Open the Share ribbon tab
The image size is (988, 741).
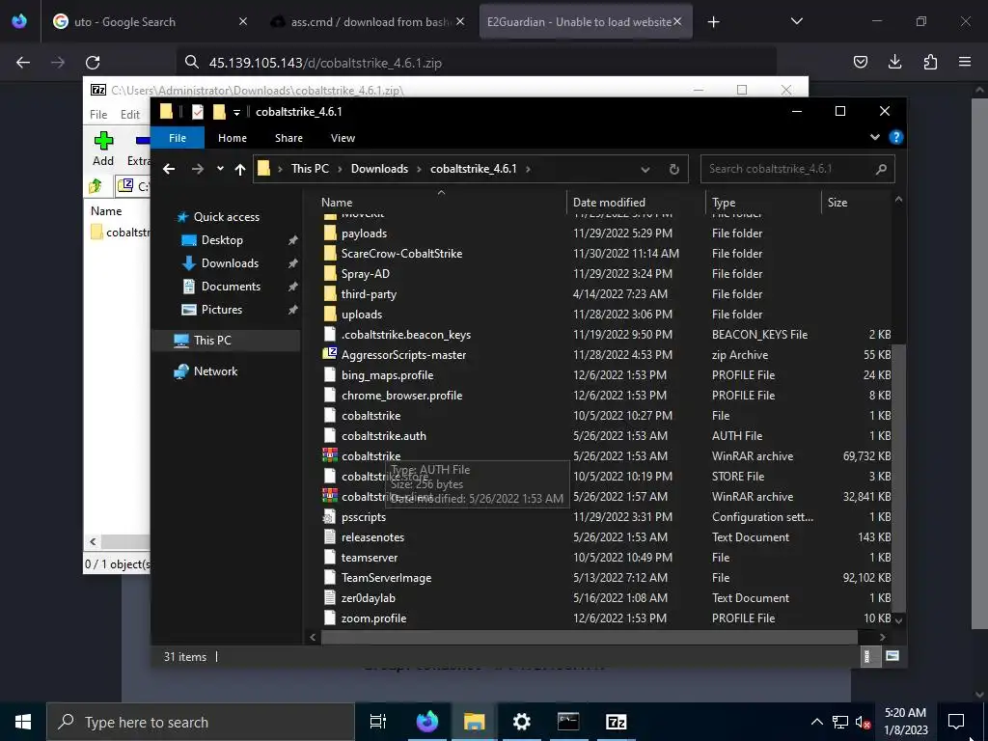pos(288,138)
